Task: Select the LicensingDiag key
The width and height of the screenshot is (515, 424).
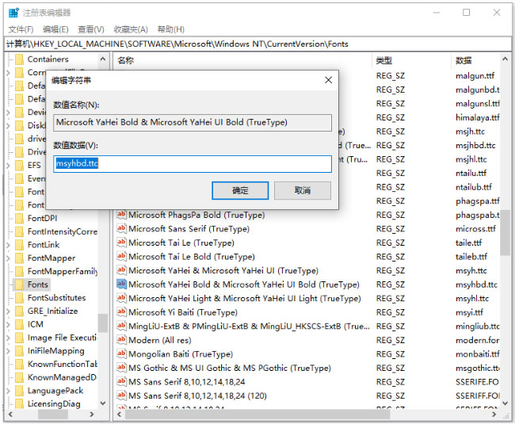Action: pos(54,403)
